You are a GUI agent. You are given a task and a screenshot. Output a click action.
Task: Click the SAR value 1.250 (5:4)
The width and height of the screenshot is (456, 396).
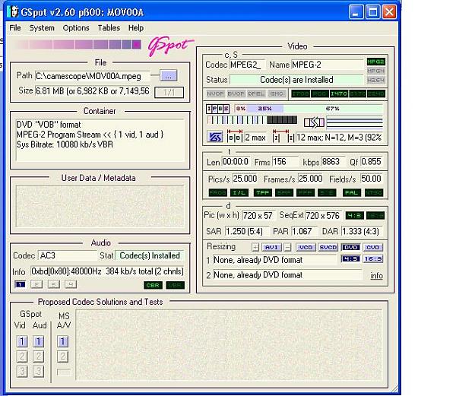(x=247, y=231)
